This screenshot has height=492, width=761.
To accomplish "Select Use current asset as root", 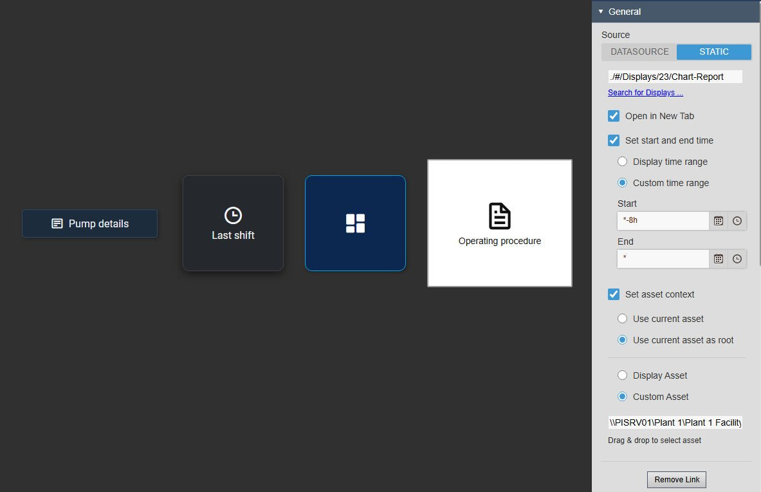I will pos(622,340).
